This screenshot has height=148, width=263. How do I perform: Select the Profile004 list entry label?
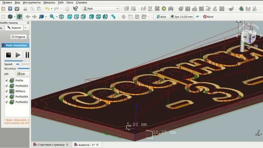coord(22,97)
